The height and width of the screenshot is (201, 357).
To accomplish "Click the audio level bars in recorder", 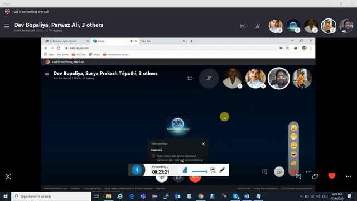I will pyautogui.click(x=185, y=170).
